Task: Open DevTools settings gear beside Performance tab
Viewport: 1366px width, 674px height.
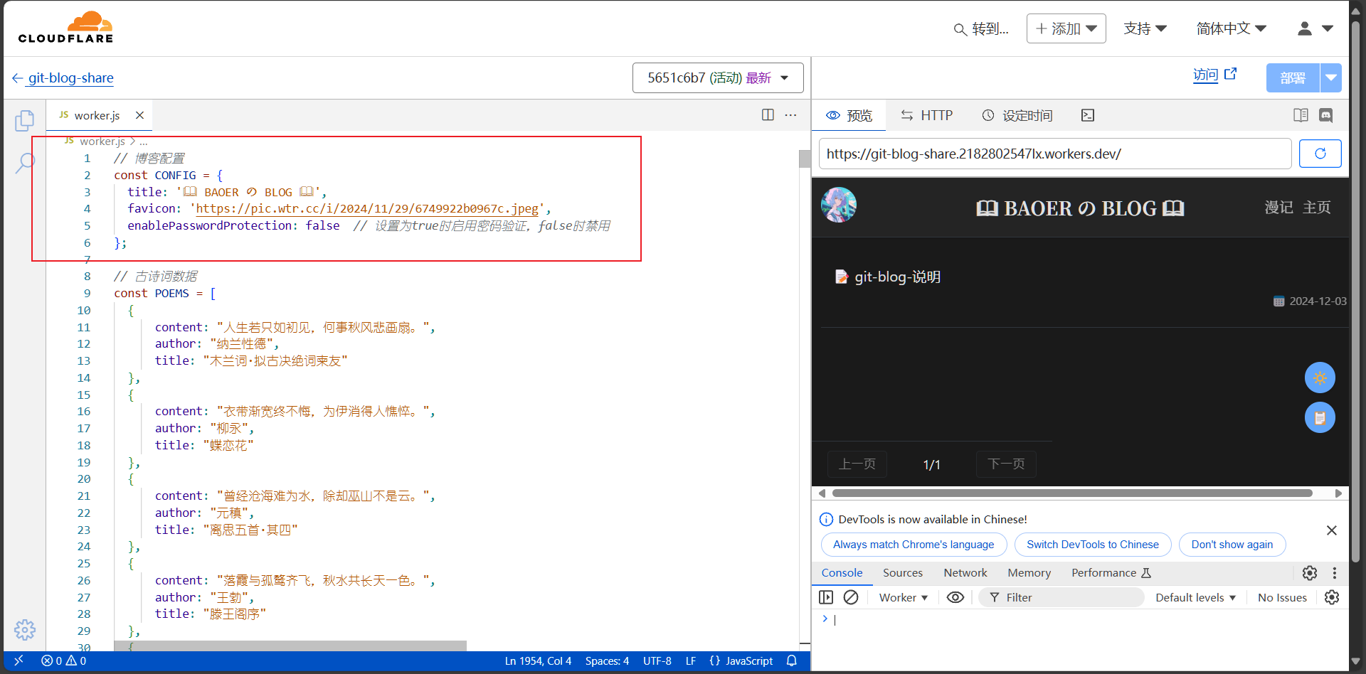Action: (1309, 573)
